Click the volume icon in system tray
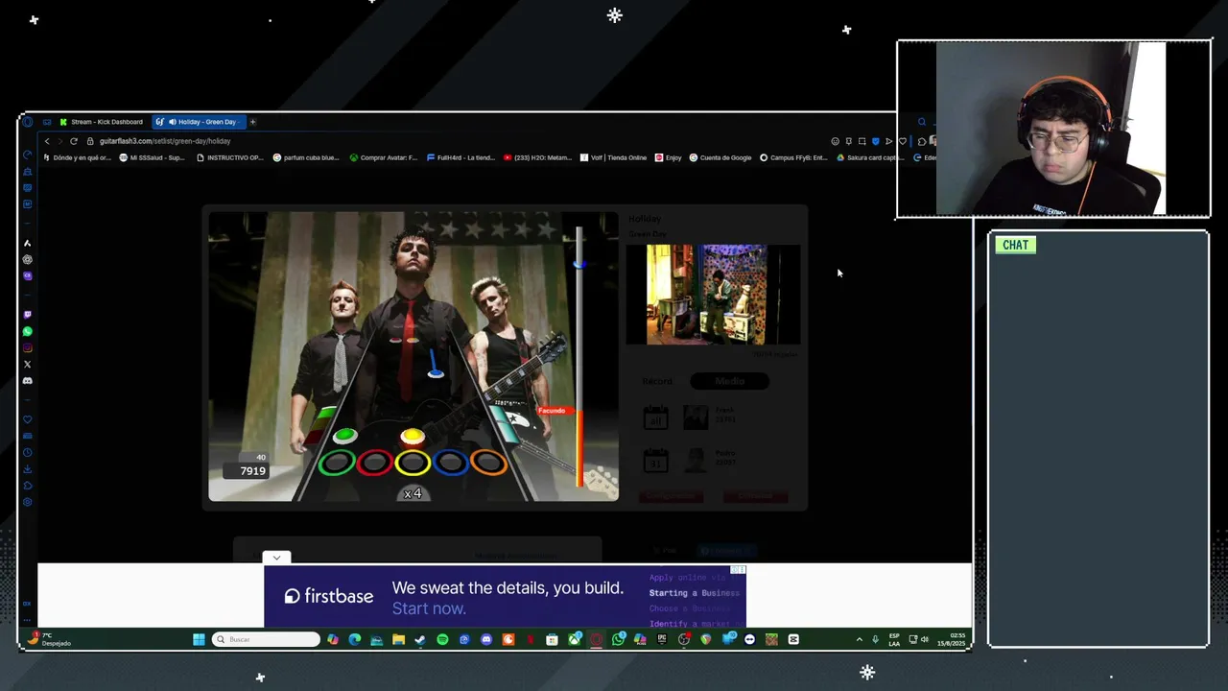 coord(925,639)
